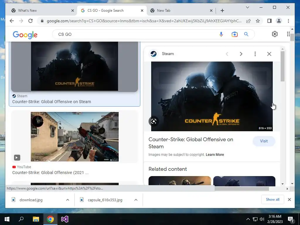300x225 pixels.
Task: Open the Windows Start menu
Action: click(7, 219)
